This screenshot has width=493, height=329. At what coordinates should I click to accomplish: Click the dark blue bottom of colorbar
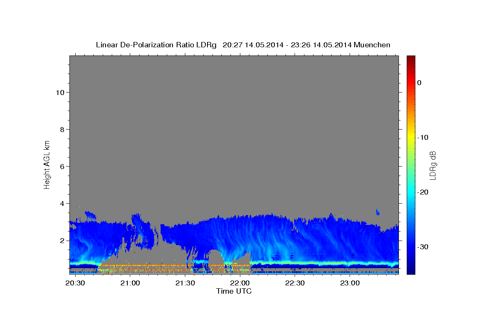coord(411,271)
